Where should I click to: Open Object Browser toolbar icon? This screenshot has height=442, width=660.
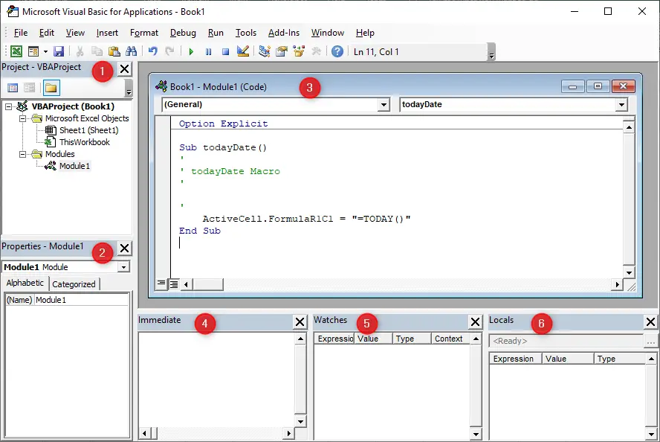coord(299,51)
